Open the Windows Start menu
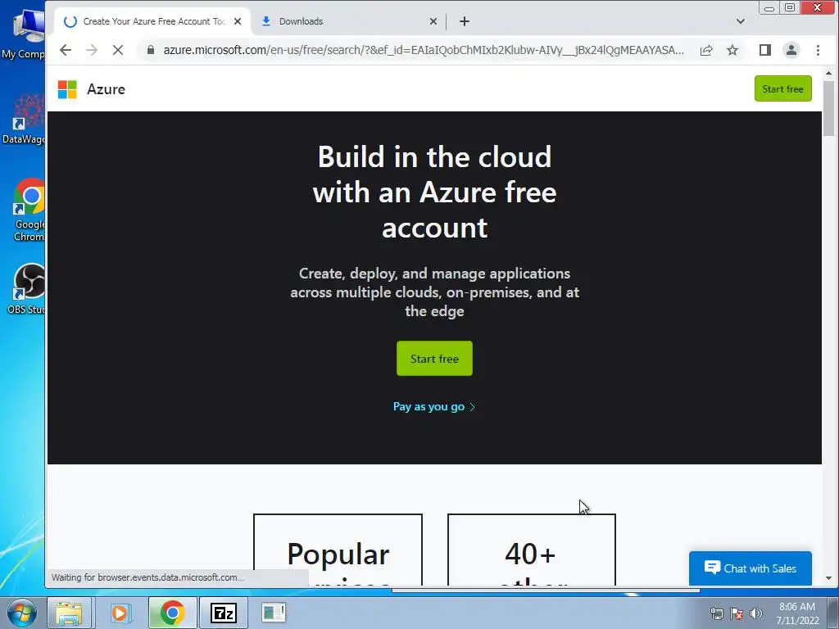This screenshot has height=629, width=839. [x=21, y=613]
